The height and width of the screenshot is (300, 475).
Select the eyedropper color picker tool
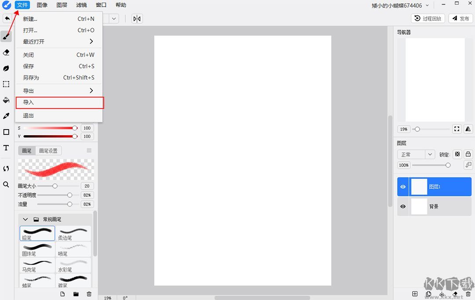pyautogui.click(x=6, y=116)
